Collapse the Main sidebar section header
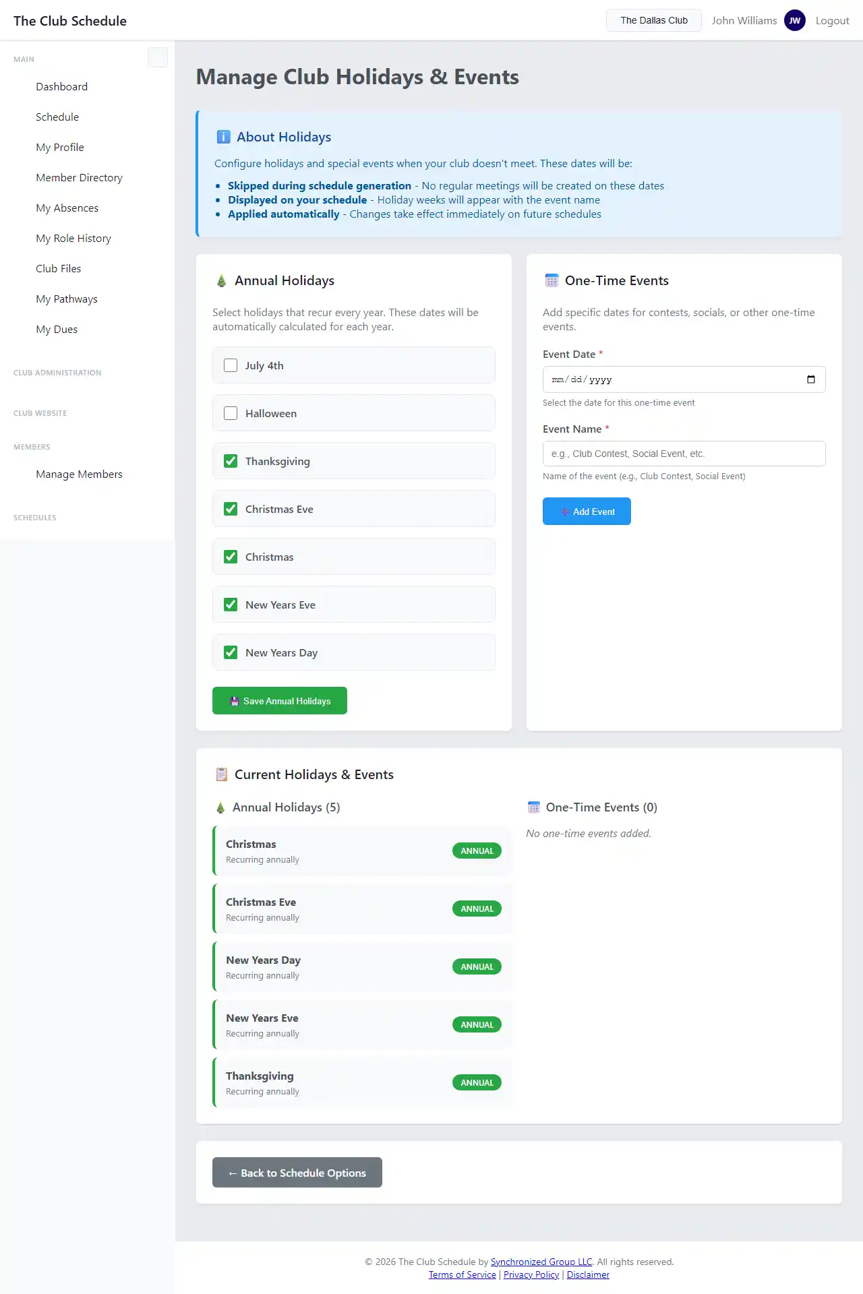This screenshot has height=1294, width=863. tap(24, 59)
